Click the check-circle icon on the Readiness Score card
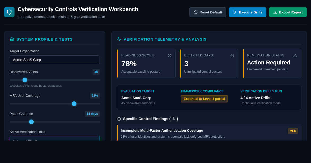 pyautogui.click(x=169, y=56)
